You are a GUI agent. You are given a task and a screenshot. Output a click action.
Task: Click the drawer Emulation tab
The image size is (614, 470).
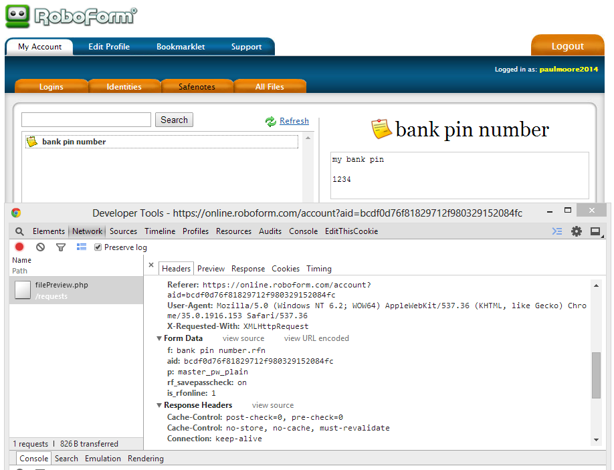pos(102,458)
